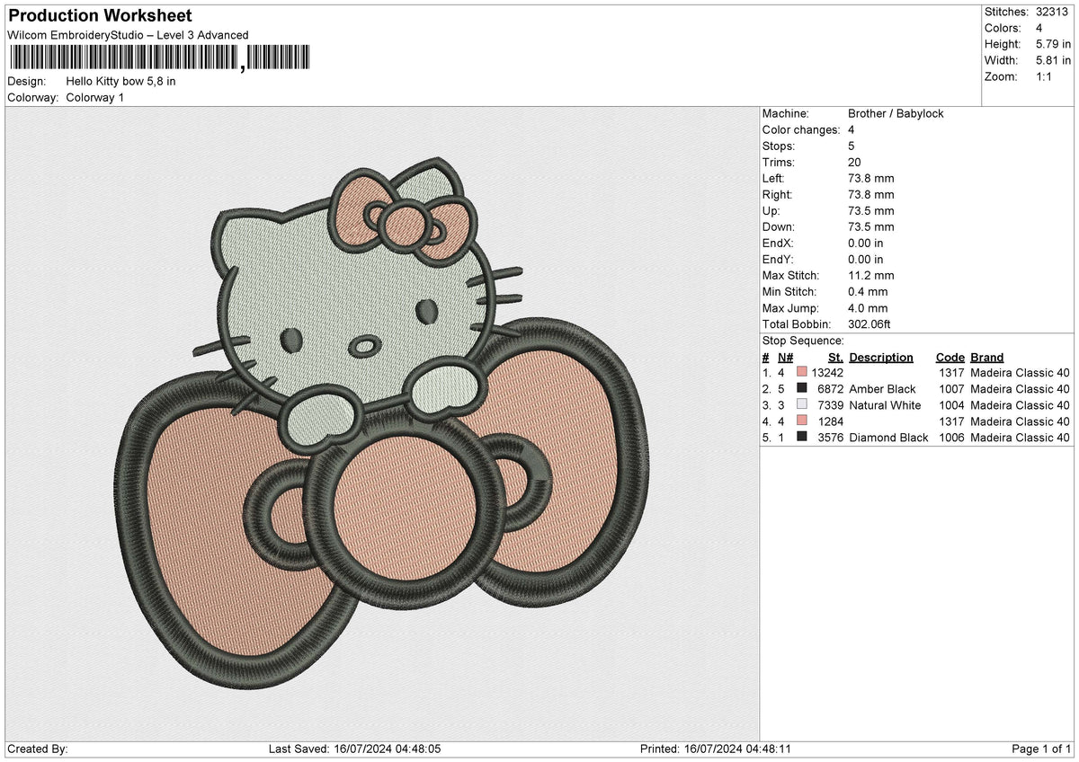Click the Min Stitch value '0.4 mm'

point(868,292)
